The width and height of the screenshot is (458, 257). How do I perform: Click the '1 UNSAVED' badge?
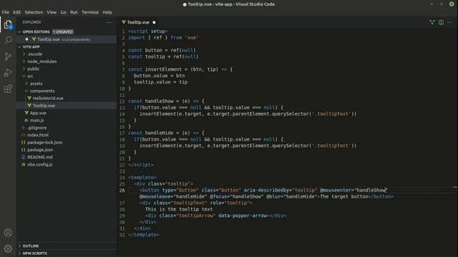[x=63, y=31]
